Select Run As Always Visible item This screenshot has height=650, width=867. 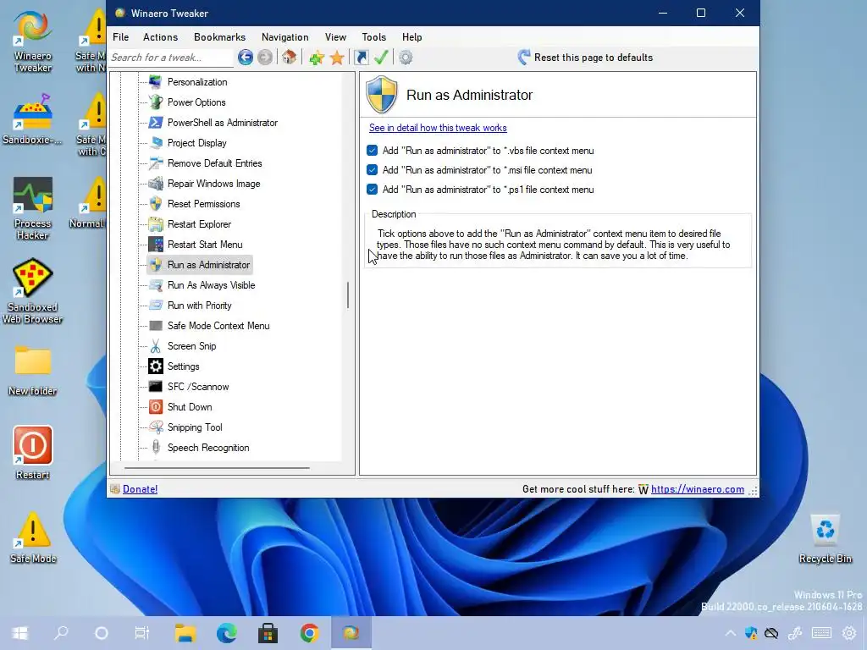point(211,285)
